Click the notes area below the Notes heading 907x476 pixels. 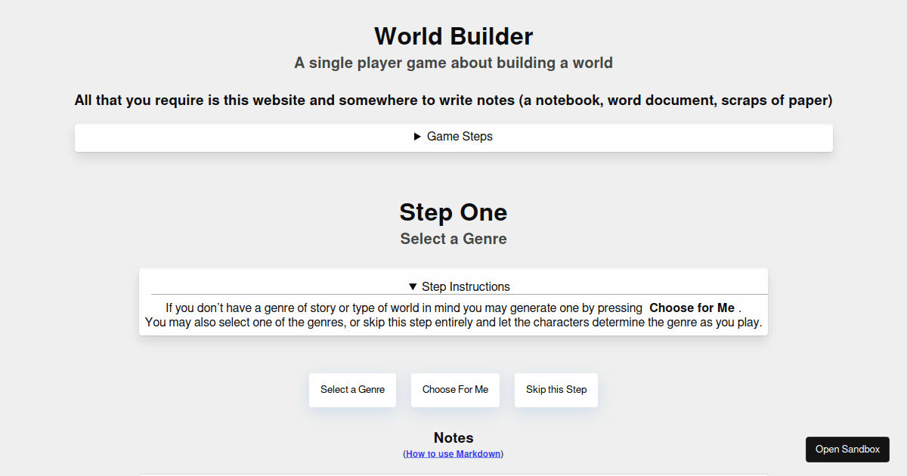tap(453, 474)
